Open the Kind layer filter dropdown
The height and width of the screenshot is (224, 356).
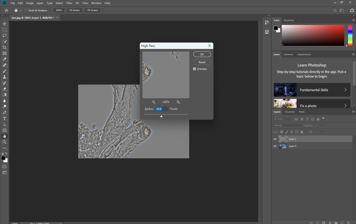tap(282, 119)
